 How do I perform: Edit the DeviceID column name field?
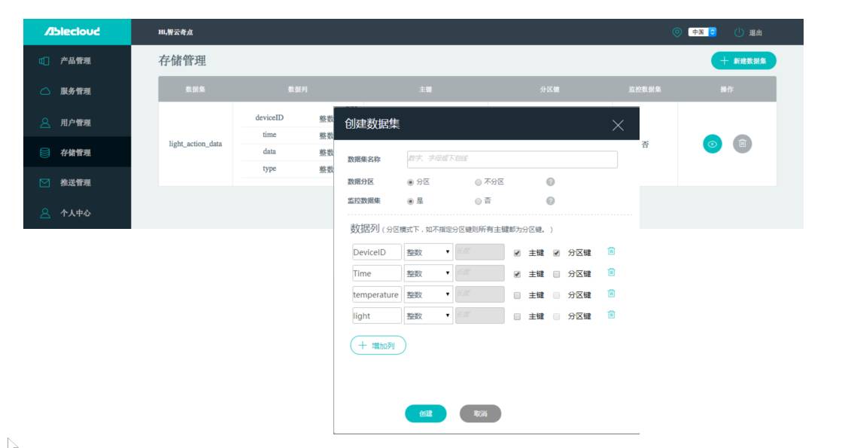pos(377,251)
